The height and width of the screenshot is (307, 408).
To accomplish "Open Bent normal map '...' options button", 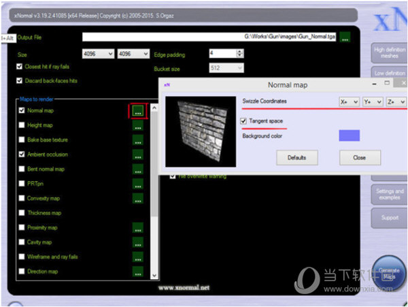I will click(138, 169).
